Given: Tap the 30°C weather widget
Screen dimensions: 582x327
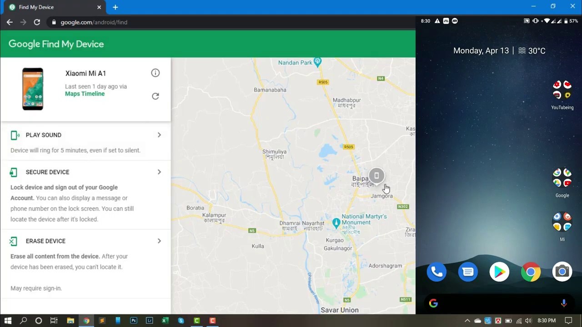Looking at the screenshot, I should pos(532,51).
